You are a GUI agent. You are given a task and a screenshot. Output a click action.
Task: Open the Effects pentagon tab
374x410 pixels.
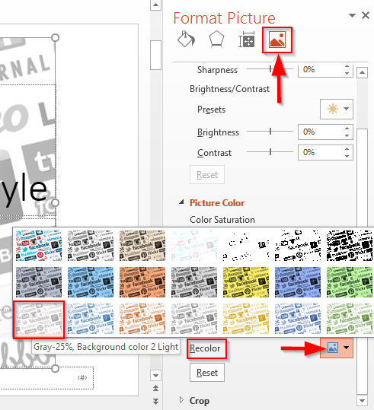[x=216, y=40]
